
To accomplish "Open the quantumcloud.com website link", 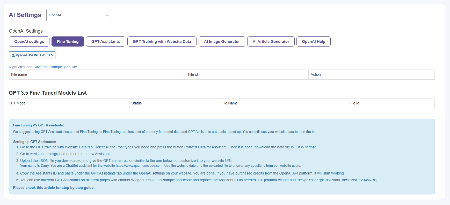I will point(139,166).
